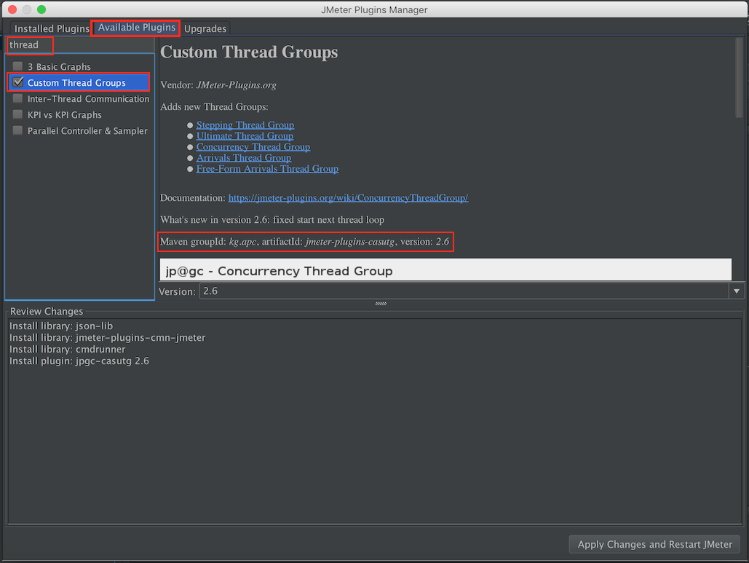The width and height of the screenshot is (749, 563).
Task: Click the 'What's new in version 2.6' text
Action: tap(272, 220)
